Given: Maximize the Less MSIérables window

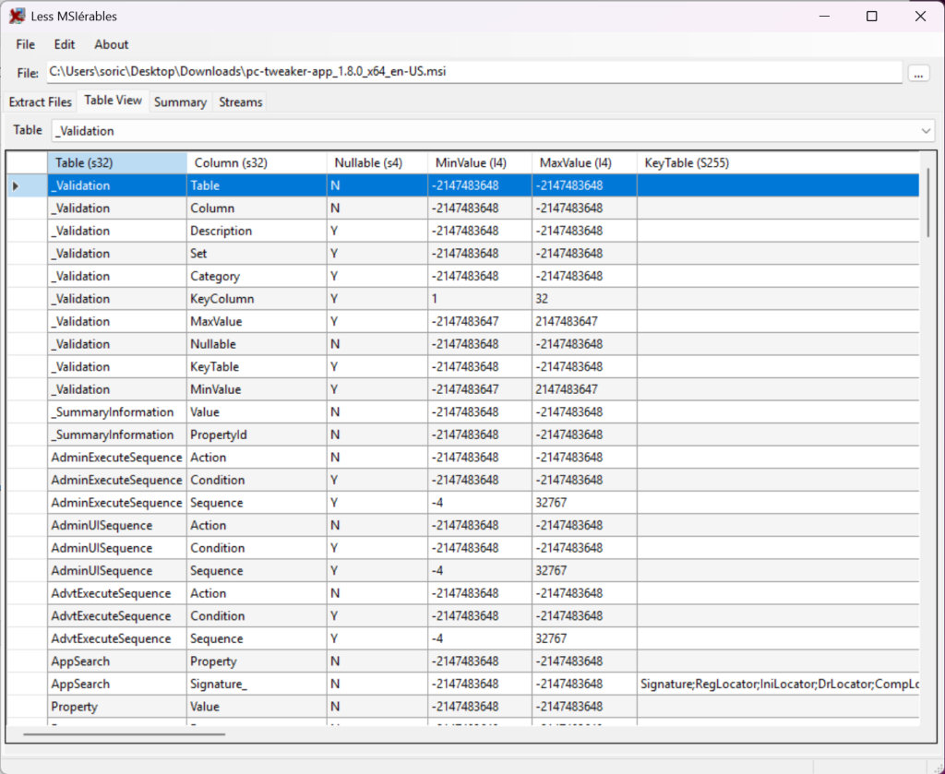Looking at the screenshot, I should (x=871, y=17).
